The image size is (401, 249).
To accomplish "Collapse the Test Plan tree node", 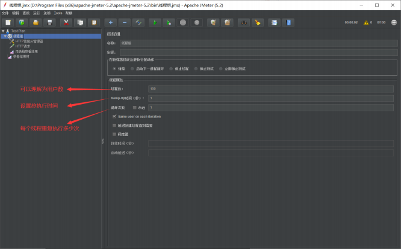I will click(x=2, y=30).
